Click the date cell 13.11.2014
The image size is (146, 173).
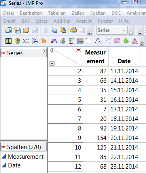tap(124, 71)
